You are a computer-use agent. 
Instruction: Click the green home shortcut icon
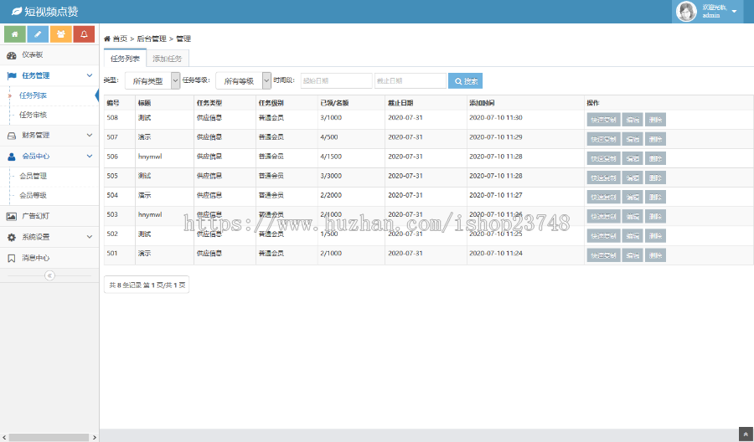pos(14,33)
